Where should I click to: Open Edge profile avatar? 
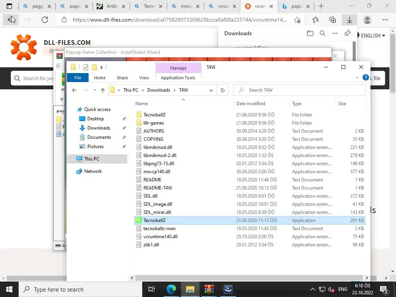point(367,20)
